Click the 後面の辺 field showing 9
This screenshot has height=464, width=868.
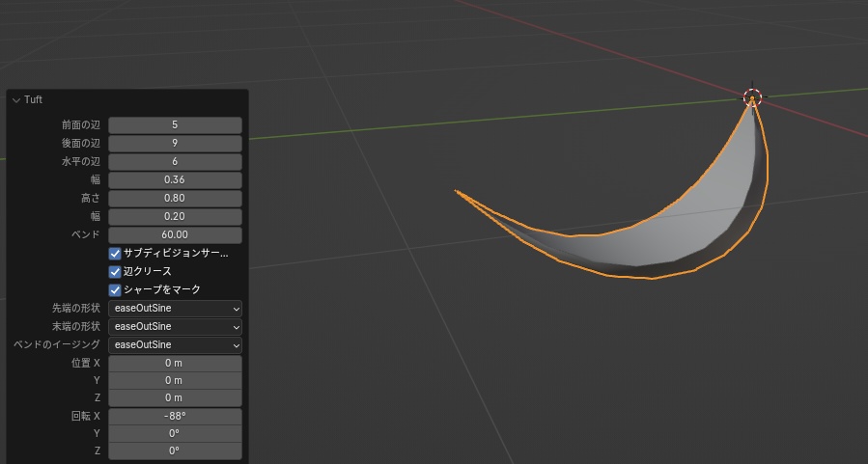point(175,143)
